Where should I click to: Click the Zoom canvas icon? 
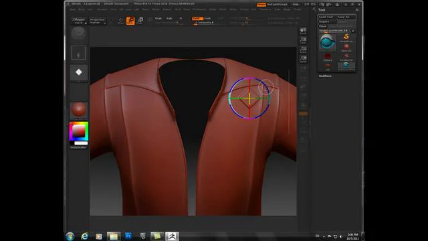click(x=303, y=40)
